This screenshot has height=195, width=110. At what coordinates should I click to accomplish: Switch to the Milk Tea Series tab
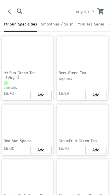(91, 24)
